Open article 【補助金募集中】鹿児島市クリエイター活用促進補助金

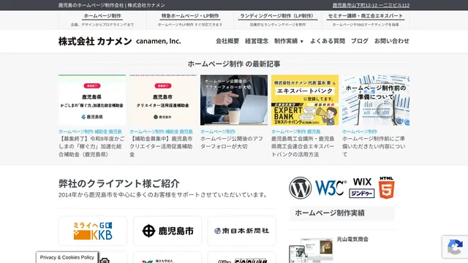pos(162,146)
